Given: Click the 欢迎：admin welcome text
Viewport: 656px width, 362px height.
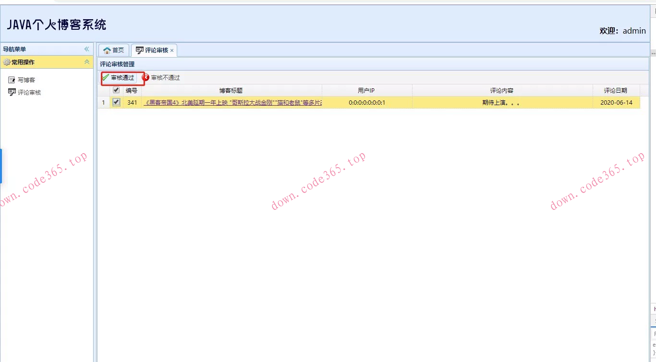Looking at the screenshot, I should (622, 31).
